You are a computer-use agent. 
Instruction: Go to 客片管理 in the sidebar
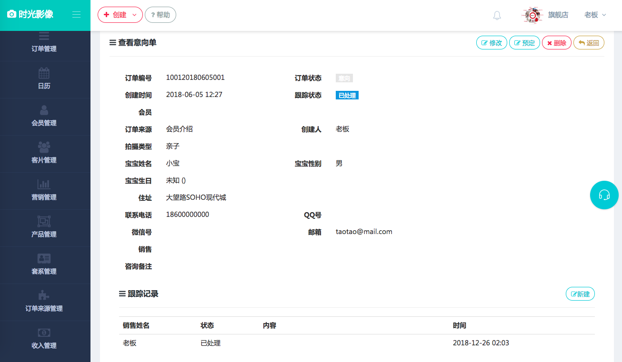tap(44, 160)
